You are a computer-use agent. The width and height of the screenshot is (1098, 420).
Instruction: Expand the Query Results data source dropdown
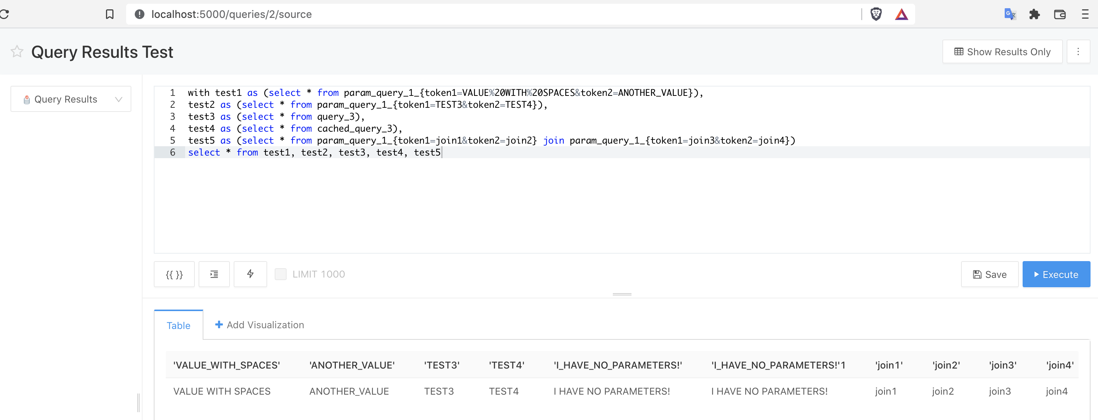[71, 99]
